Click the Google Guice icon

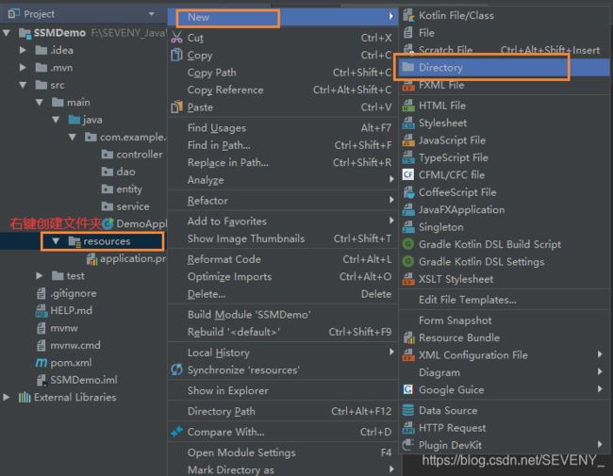point(408,389)
